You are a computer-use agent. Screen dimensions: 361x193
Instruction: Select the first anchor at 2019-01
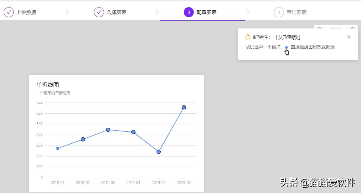[57, 148]
